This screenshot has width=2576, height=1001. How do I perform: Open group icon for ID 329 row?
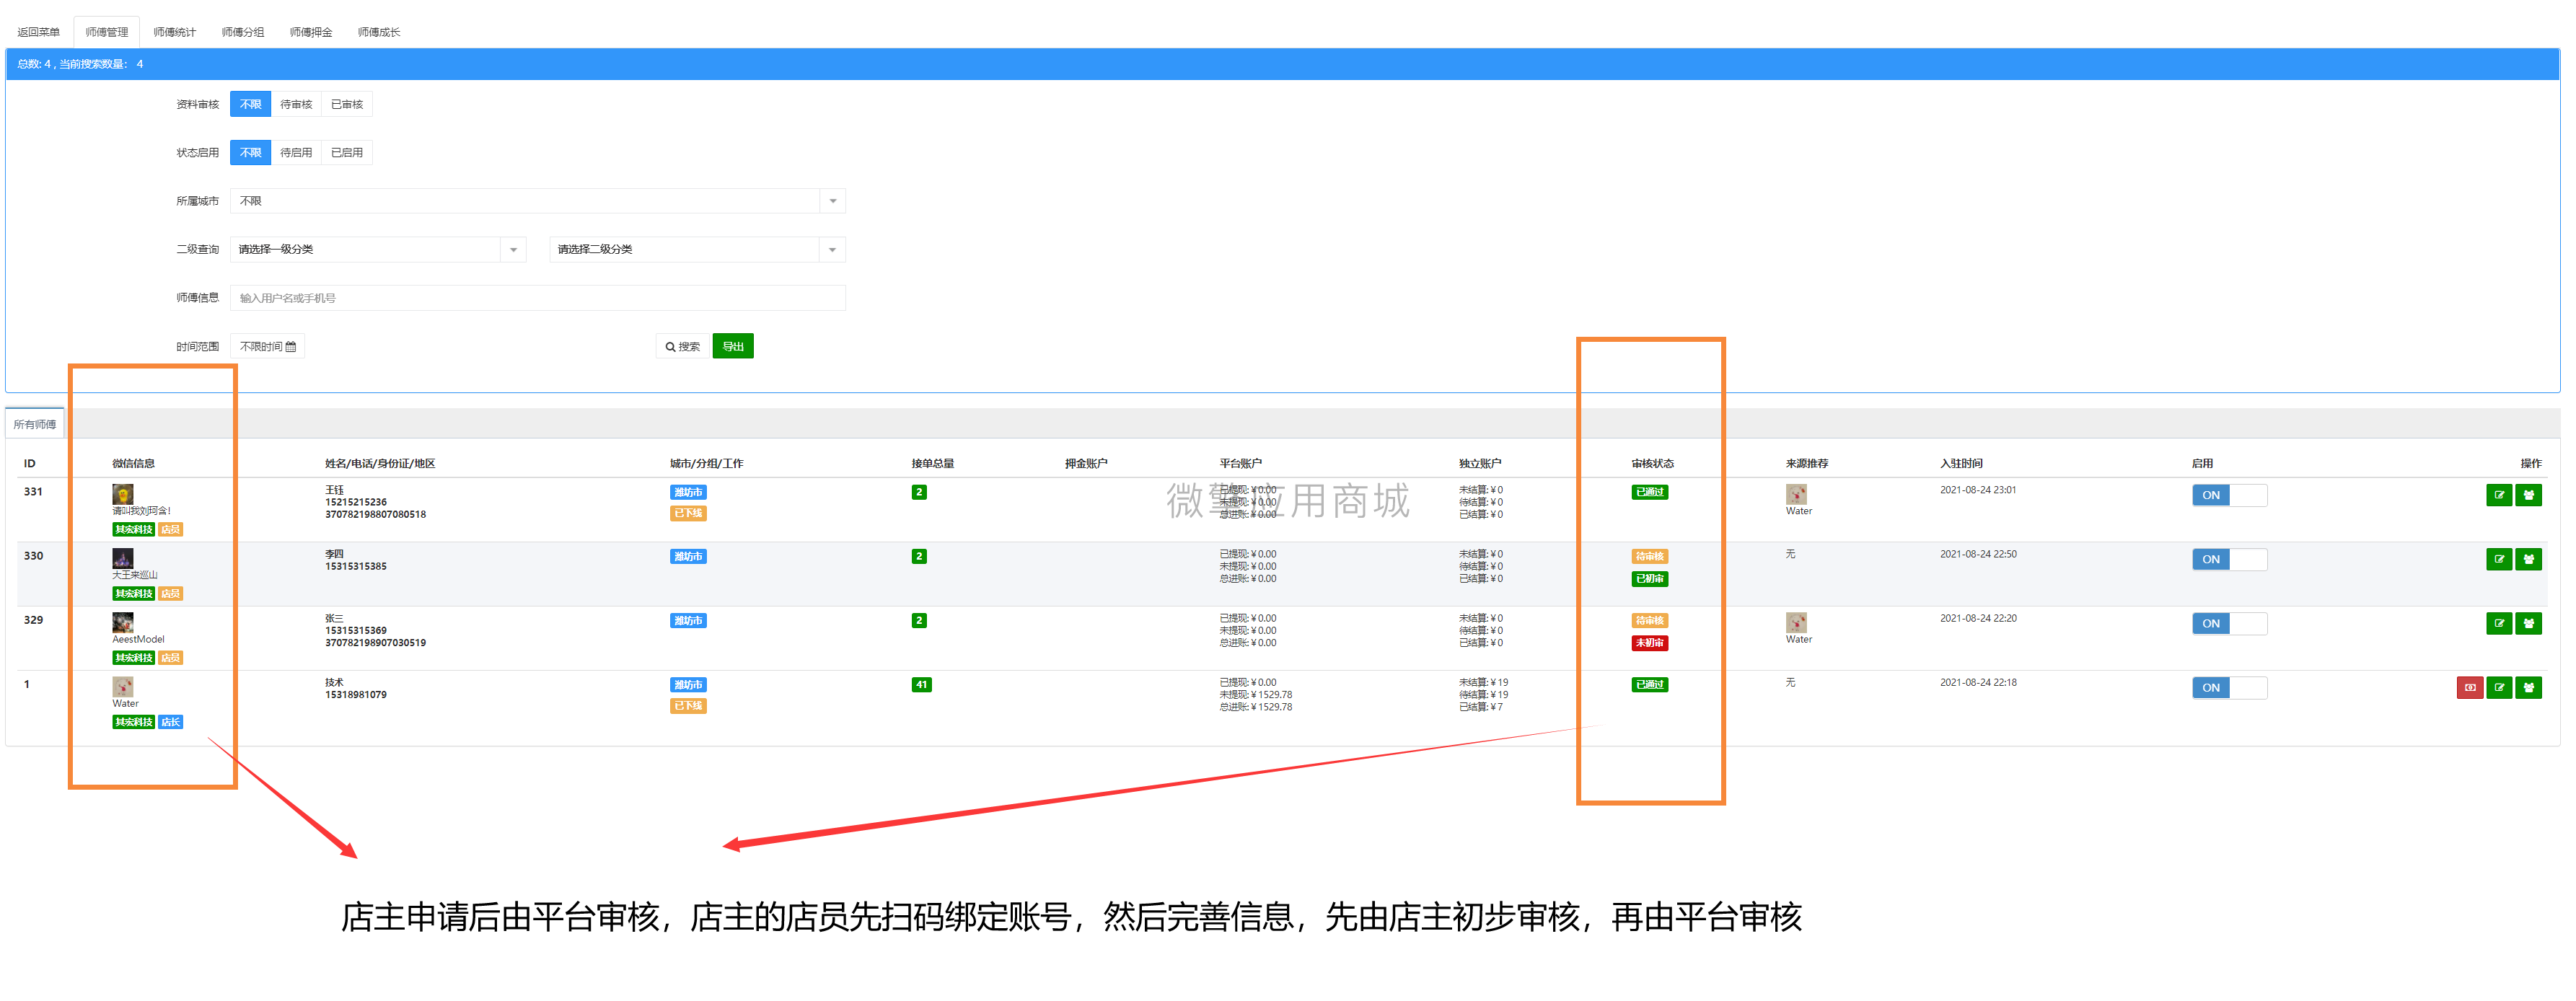point(2528,623)
